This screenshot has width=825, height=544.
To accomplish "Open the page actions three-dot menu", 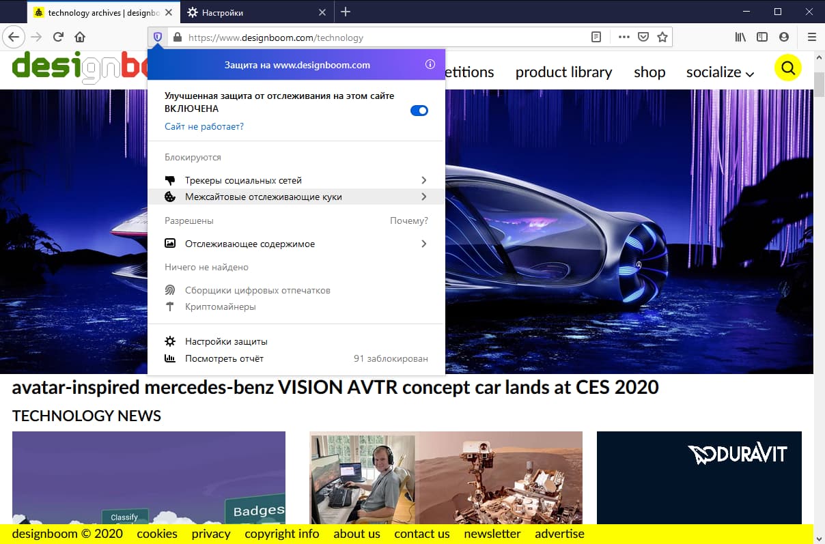I will point(624,38).
